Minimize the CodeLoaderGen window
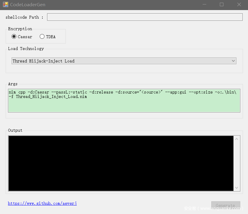The width and height of the screenshot is (248, 214). [x=204, y=5]
